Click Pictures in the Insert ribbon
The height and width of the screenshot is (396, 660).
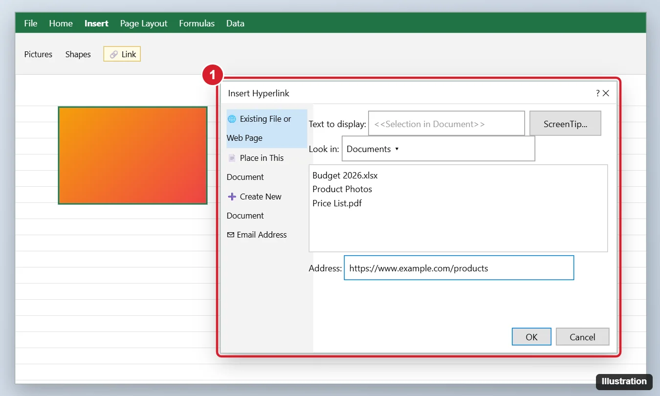[38, 54]
